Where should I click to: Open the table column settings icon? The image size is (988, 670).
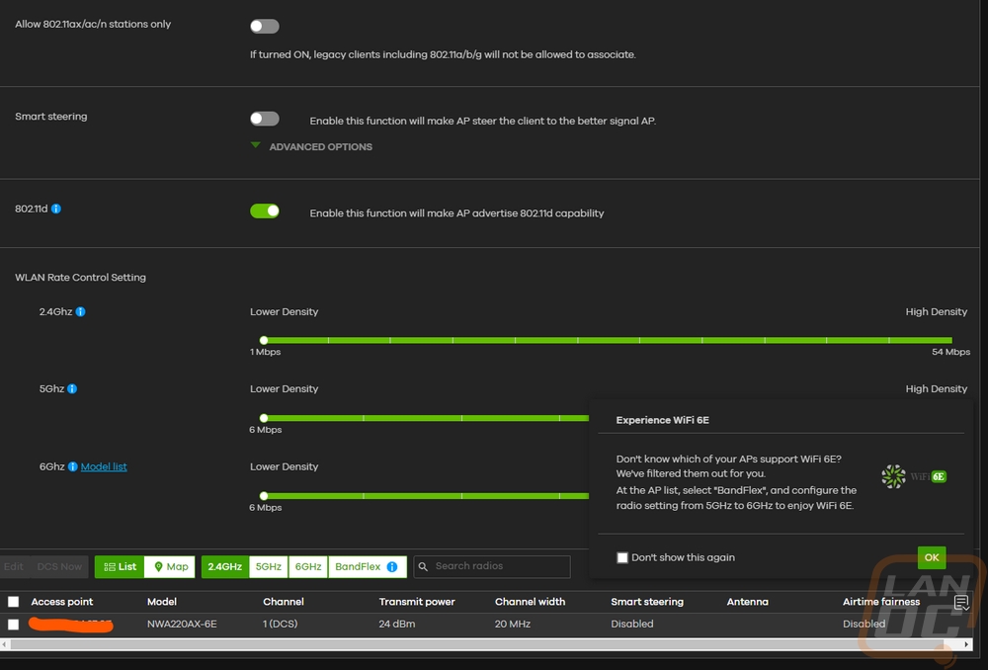(x=961, y=603)
